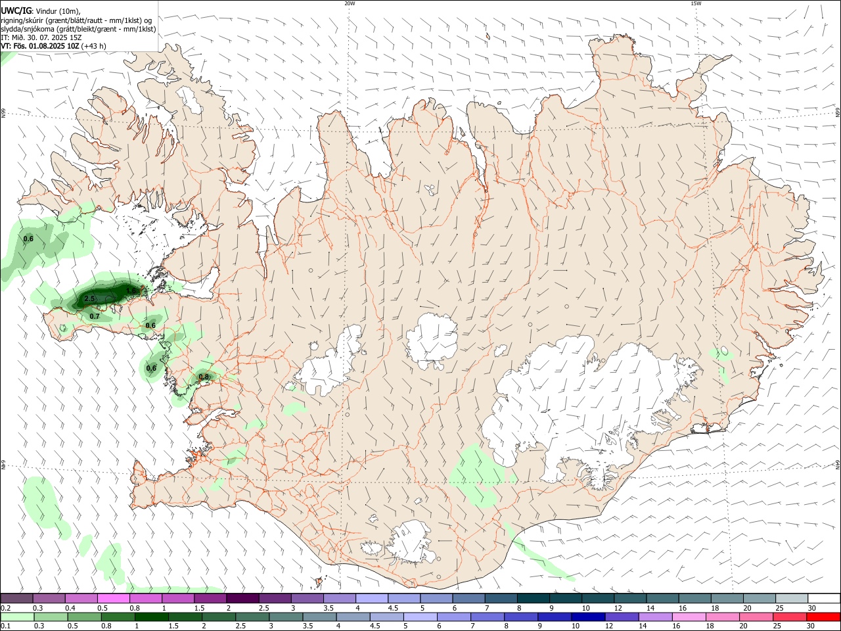Select bright pink top swatch between 0.5 and 0.8
The image size is (841, 631).
(x=113, y=598)
